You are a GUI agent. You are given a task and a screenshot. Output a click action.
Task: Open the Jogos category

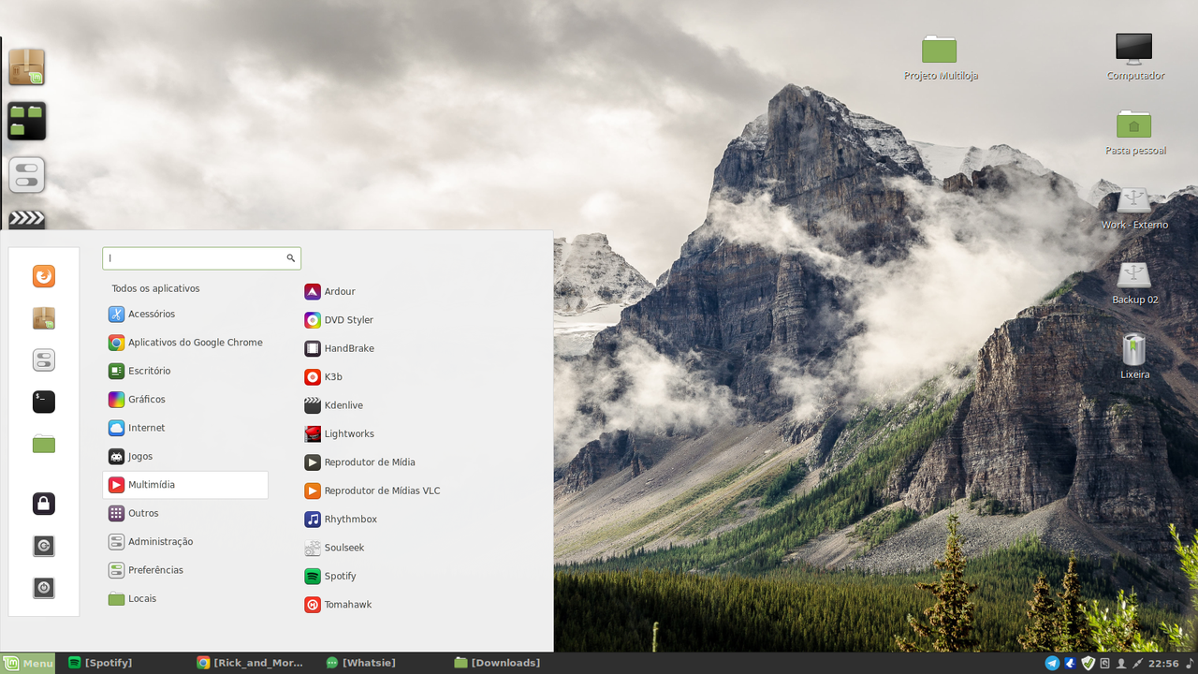[185, 457]
